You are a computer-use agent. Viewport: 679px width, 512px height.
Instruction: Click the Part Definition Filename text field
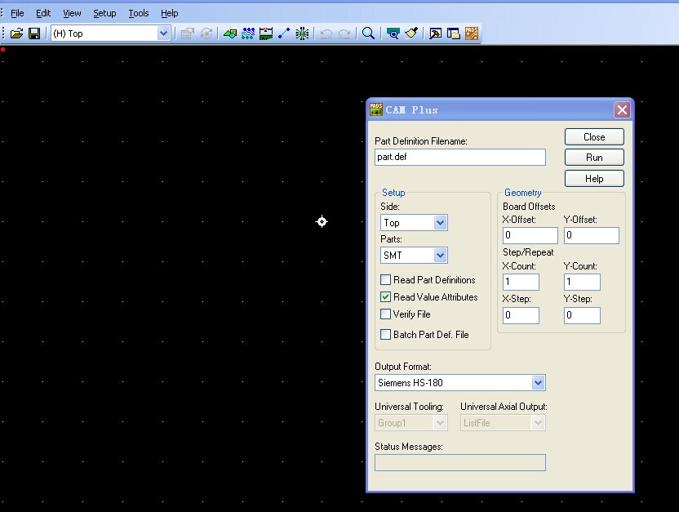pyautogui.click(x=459, y=157)
